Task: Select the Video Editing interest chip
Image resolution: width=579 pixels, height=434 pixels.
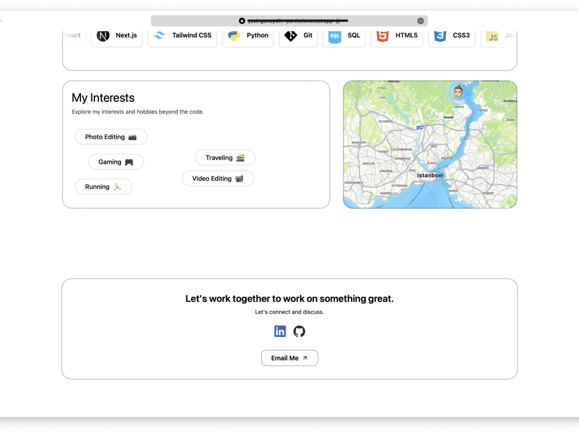Action: coord(218,179)
